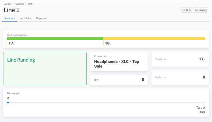Switch to the Run / Jobs tab
This screenshot has width=212, height=122.
[25, 18]
